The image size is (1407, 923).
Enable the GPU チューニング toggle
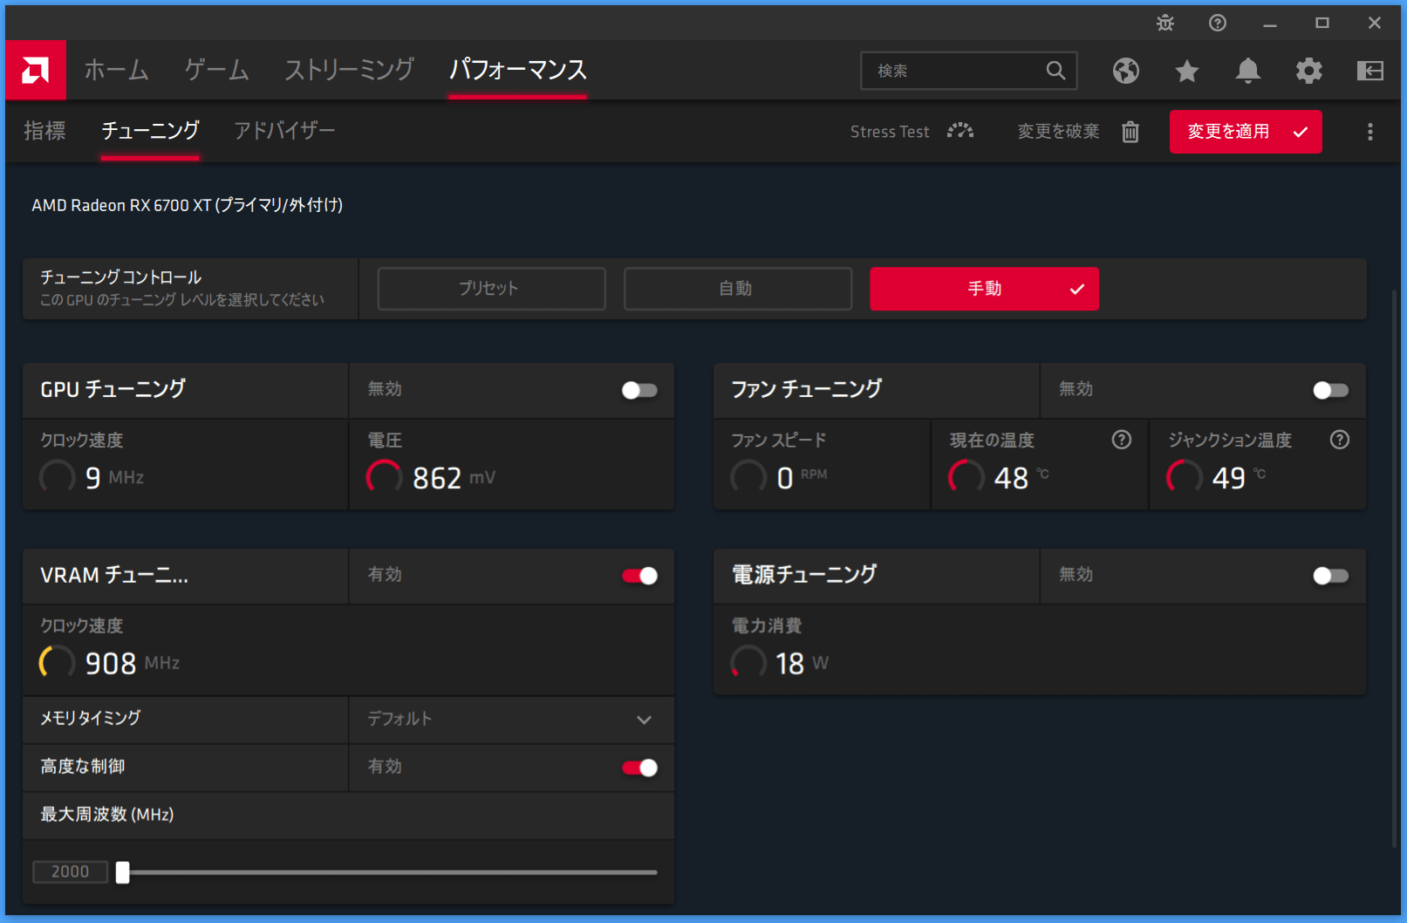point(639,390)
